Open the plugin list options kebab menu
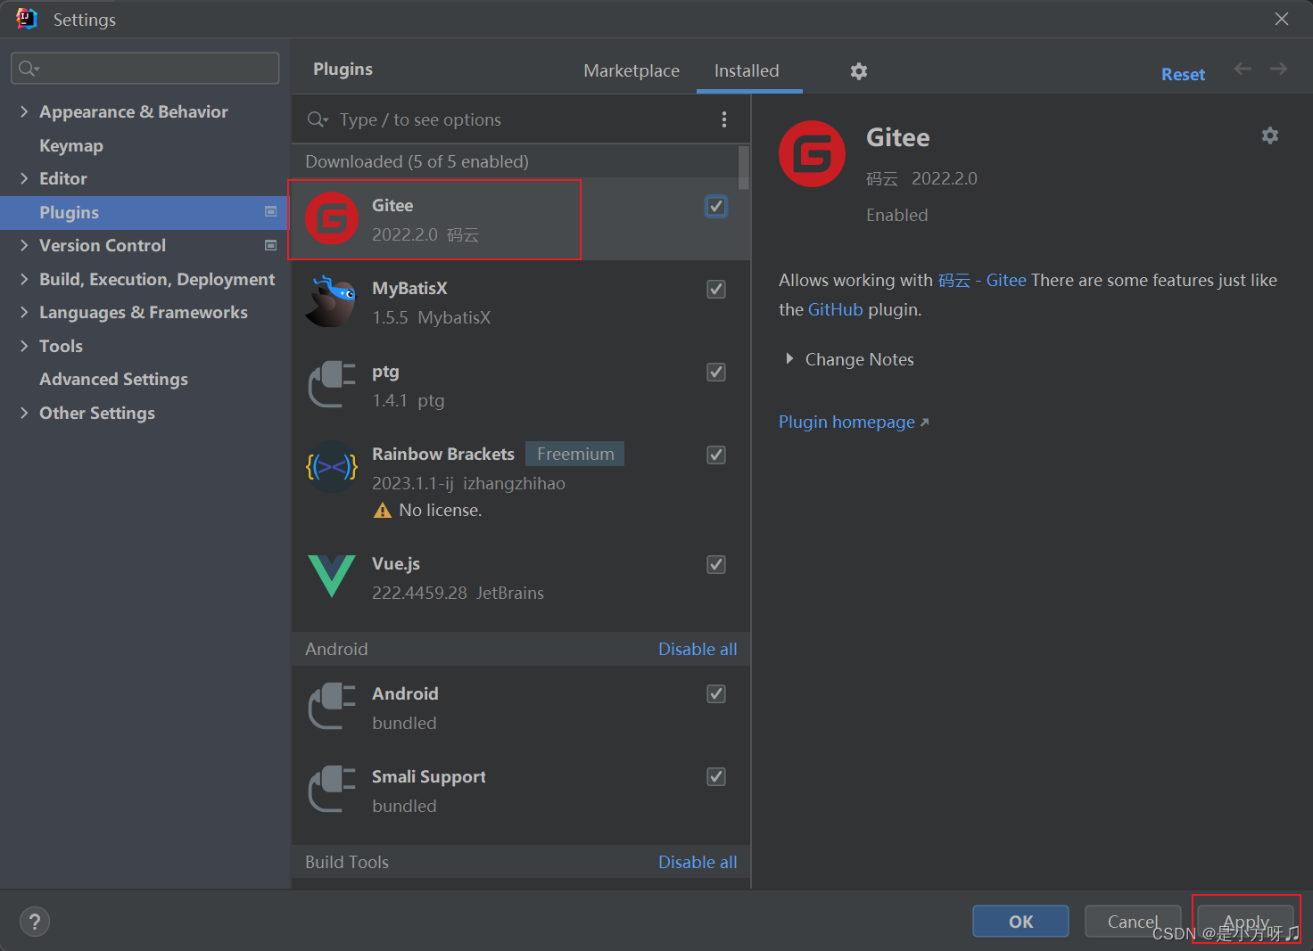The height and width of the screenshot is (951, 1313). coord(723,119)
